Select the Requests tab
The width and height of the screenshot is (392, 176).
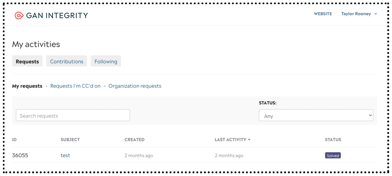(x=27, y=61)
